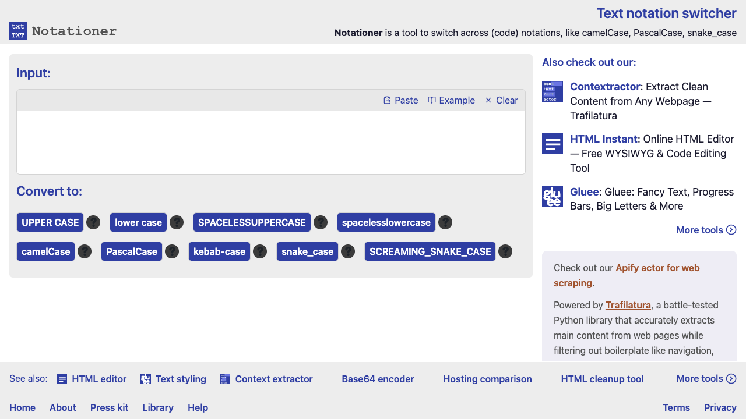Viewport: 746px width, 419px height.
Task: Click the Gluee tool icon
Action: pyautogui.click(x=552, y=197)
